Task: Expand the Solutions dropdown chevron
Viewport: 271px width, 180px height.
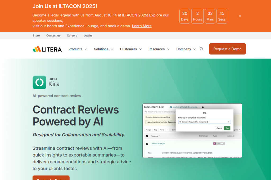Action: (112, 49)
